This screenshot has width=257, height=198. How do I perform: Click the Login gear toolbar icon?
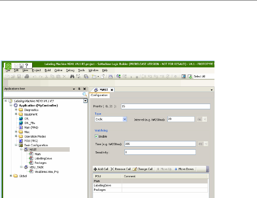[x=118, y=76]
